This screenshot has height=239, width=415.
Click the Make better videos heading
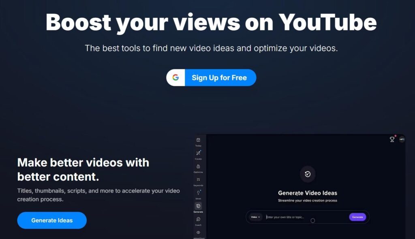83,170
